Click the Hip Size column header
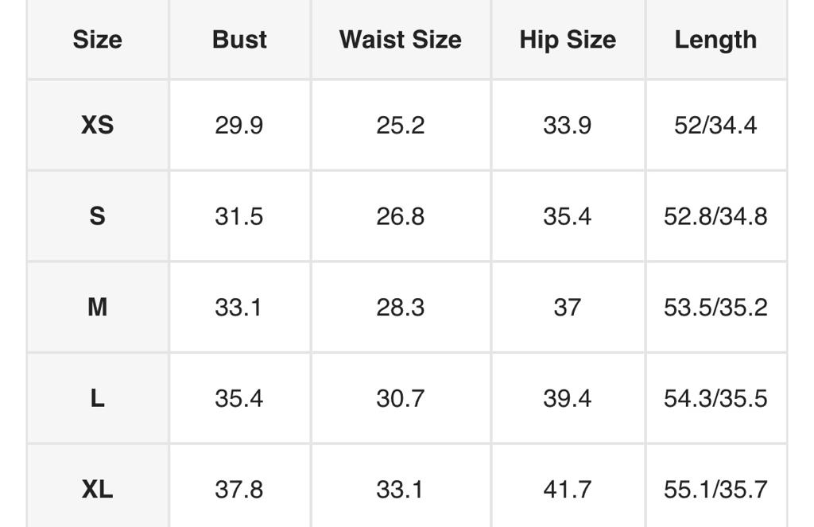This screenshot has height=527, width=814. (x=568, y=40)
